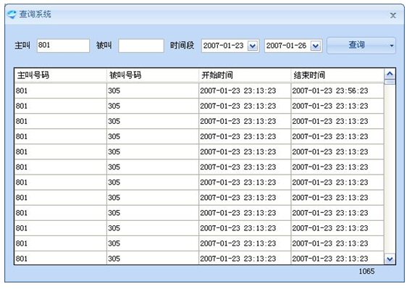The height and width of the screenshot is (289, 412).
Task: Select the row ending at 23:56:23
Action: [x=199, y=91]
